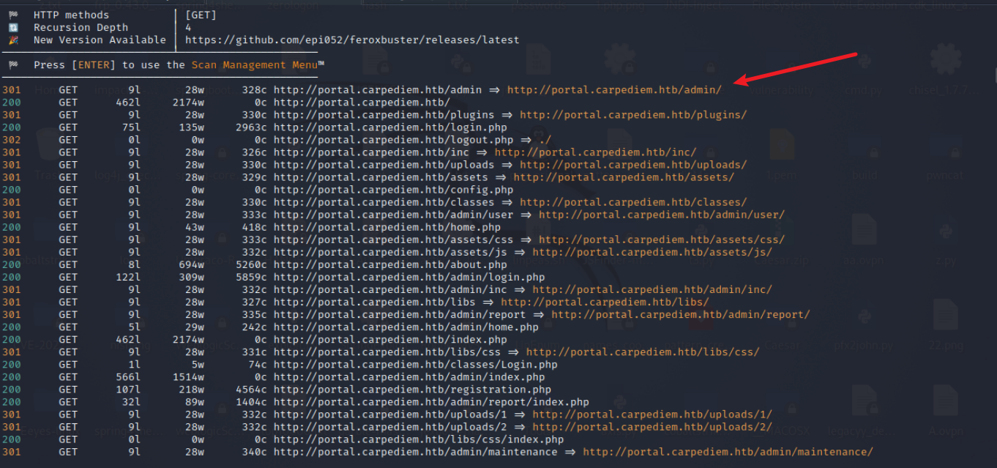The width and height of the screenshot is (997, 468).
Task: Open the orange redirect URL ending /assets/js/
Action: (x=652, y=251)
